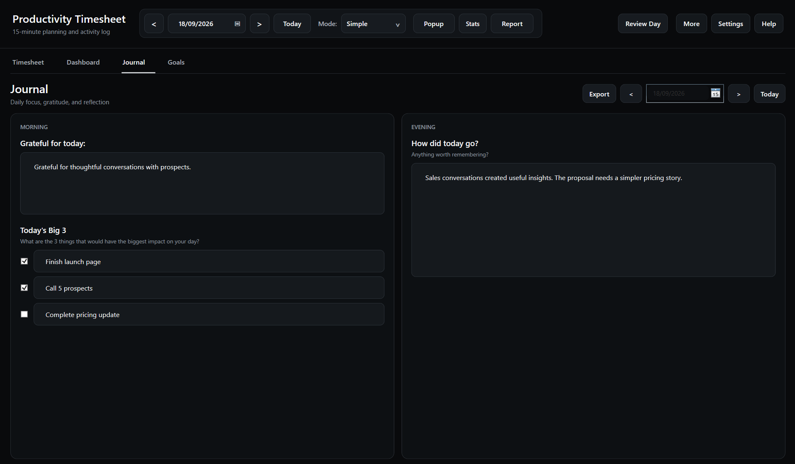Switch to the Timesheet tab

[x=28, y=62]
